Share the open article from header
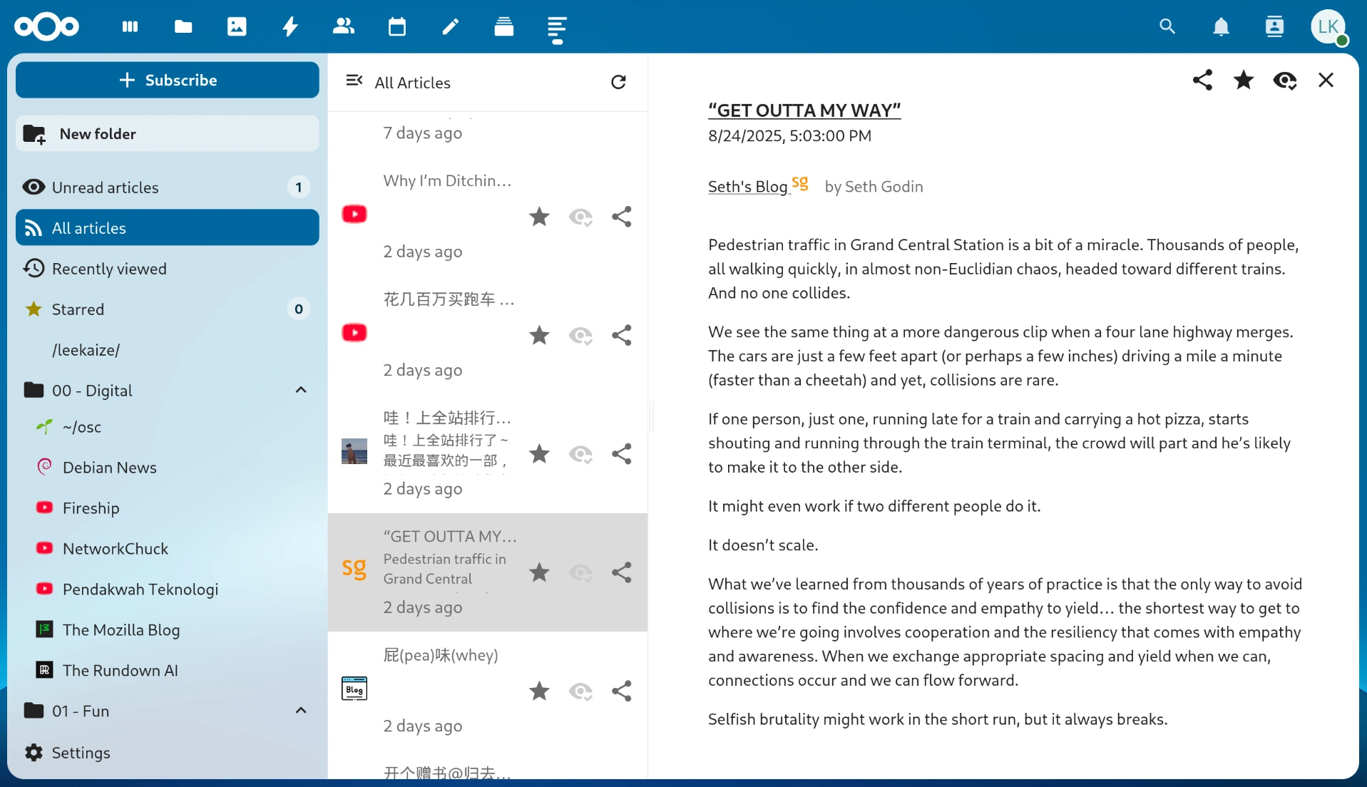 (1203, 80)
